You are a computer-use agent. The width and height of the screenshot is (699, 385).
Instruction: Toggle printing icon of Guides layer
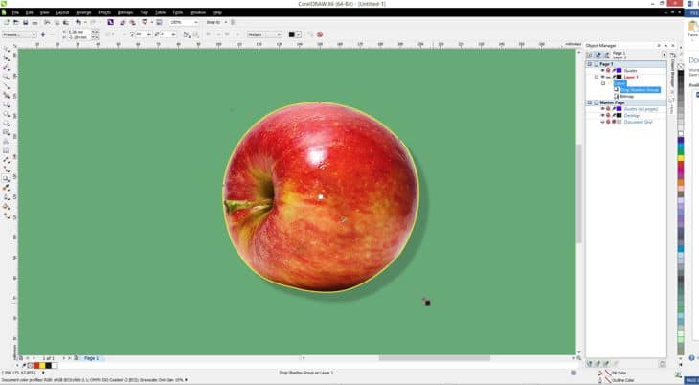[x=608, y=71]
